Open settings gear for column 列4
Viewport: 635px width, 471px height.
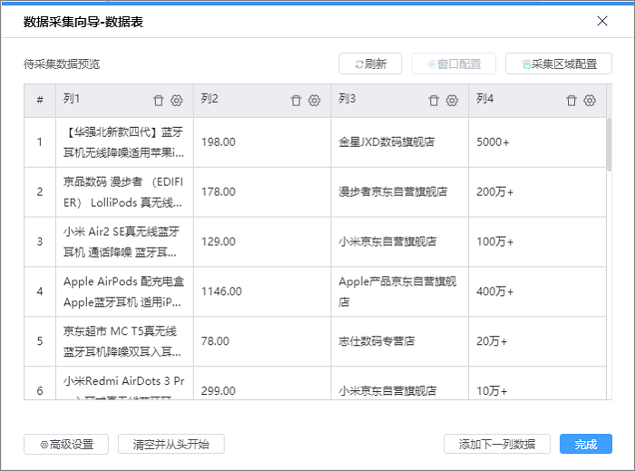[590, 101]
